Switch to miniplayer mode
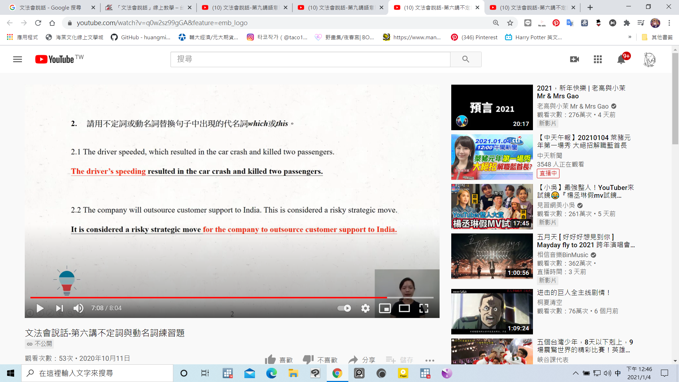 coord(385,308)
